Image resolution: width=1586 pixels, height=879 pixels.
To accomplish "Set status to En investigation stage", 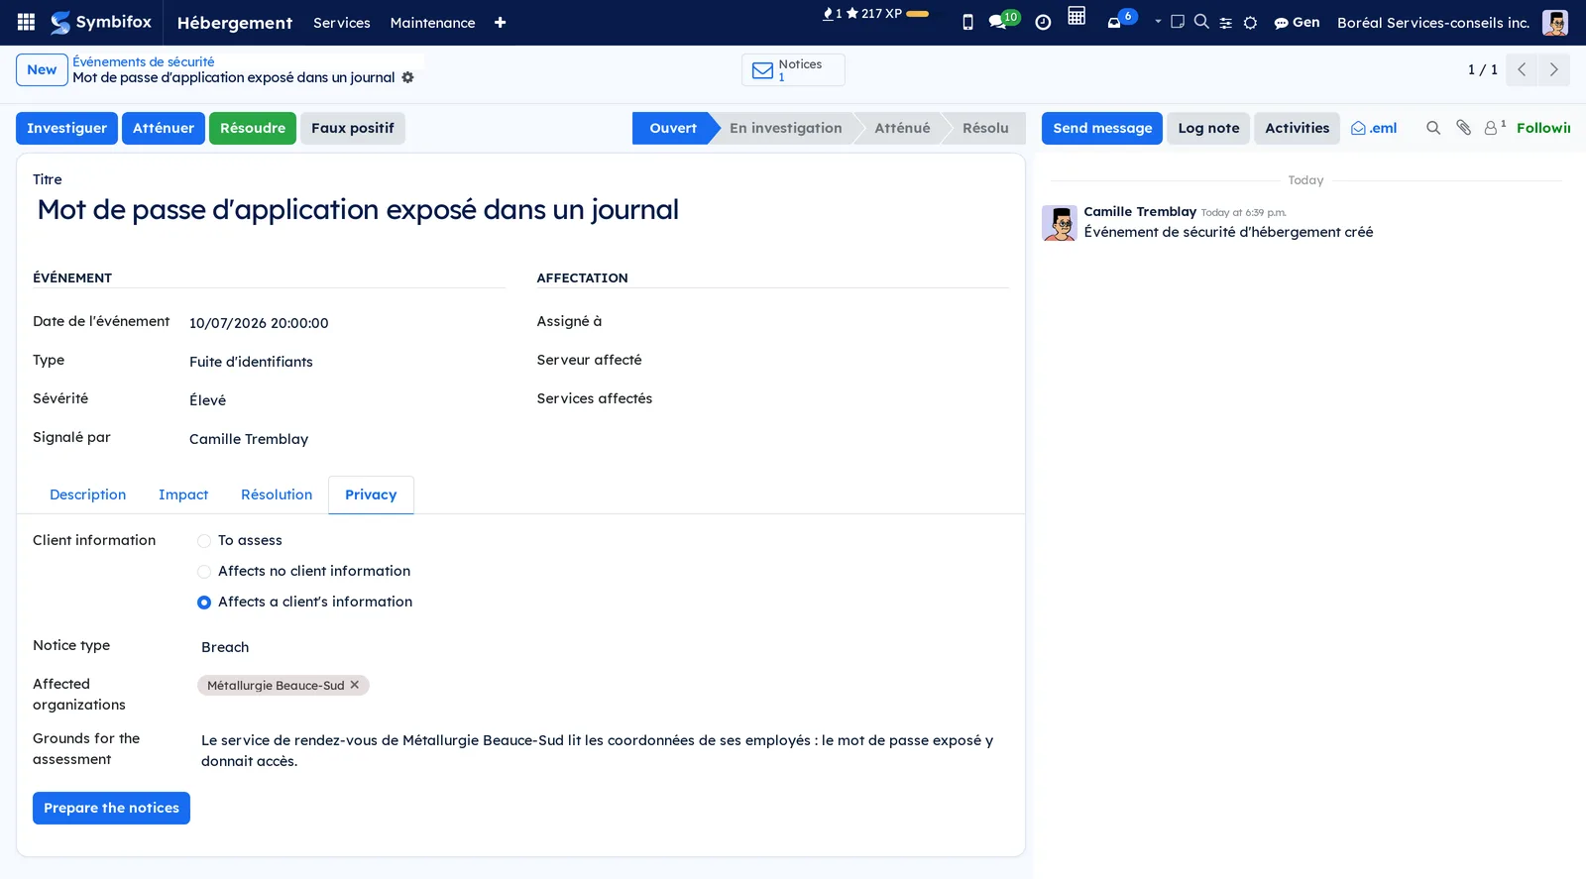I will [785, 128].
